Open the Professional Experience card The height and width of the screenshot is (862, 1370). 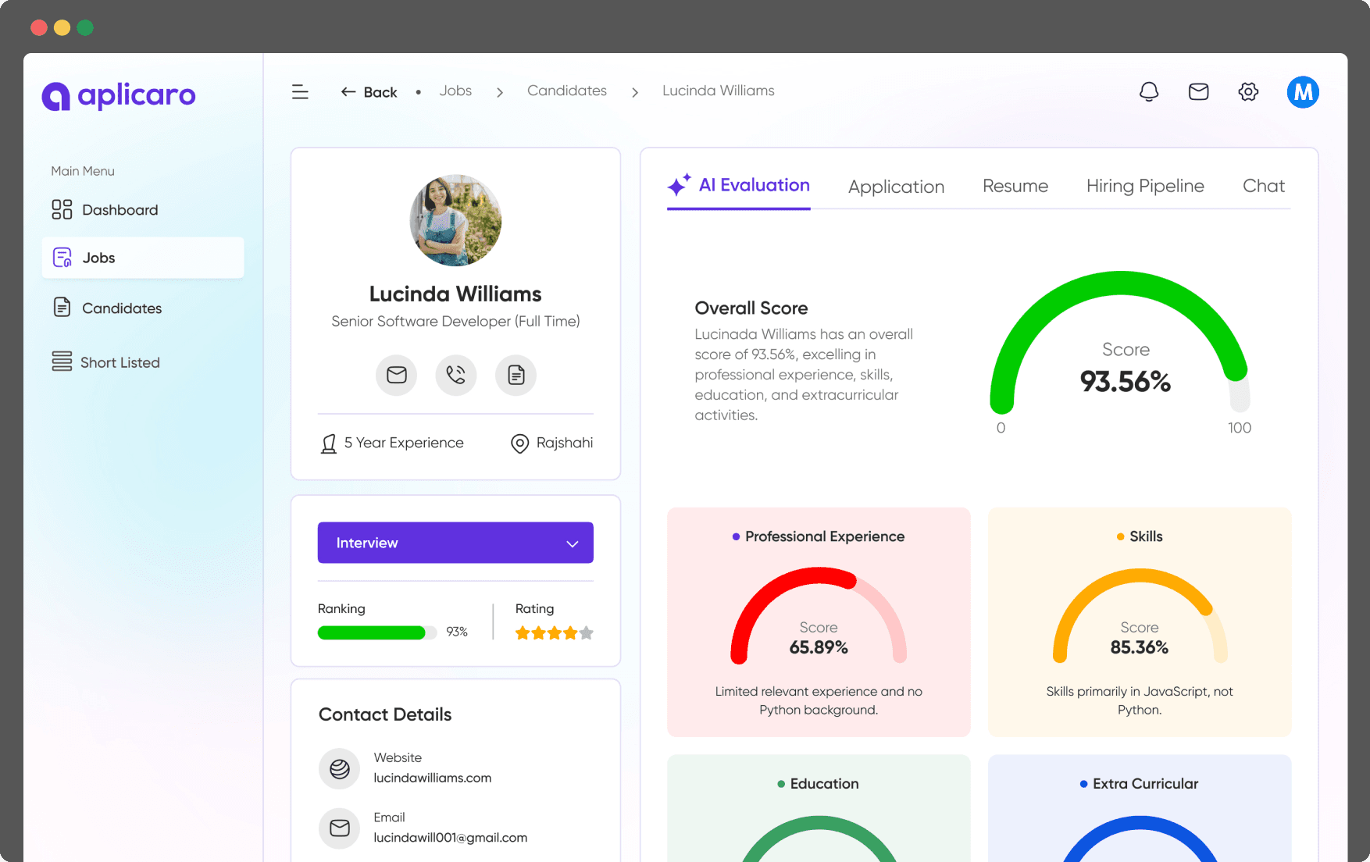point(819,622)
